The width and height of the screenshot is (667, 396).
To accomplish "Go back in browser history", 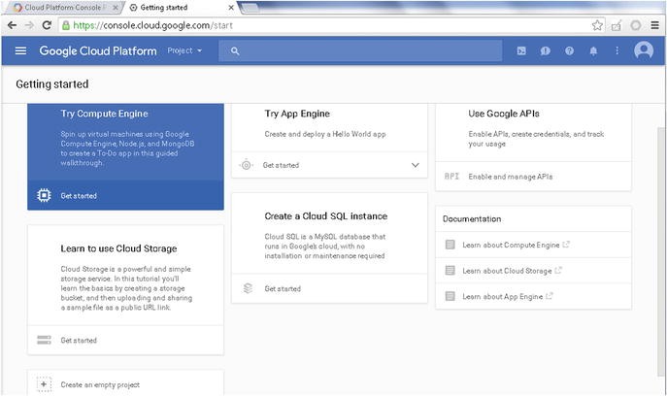I will (12, 25).
